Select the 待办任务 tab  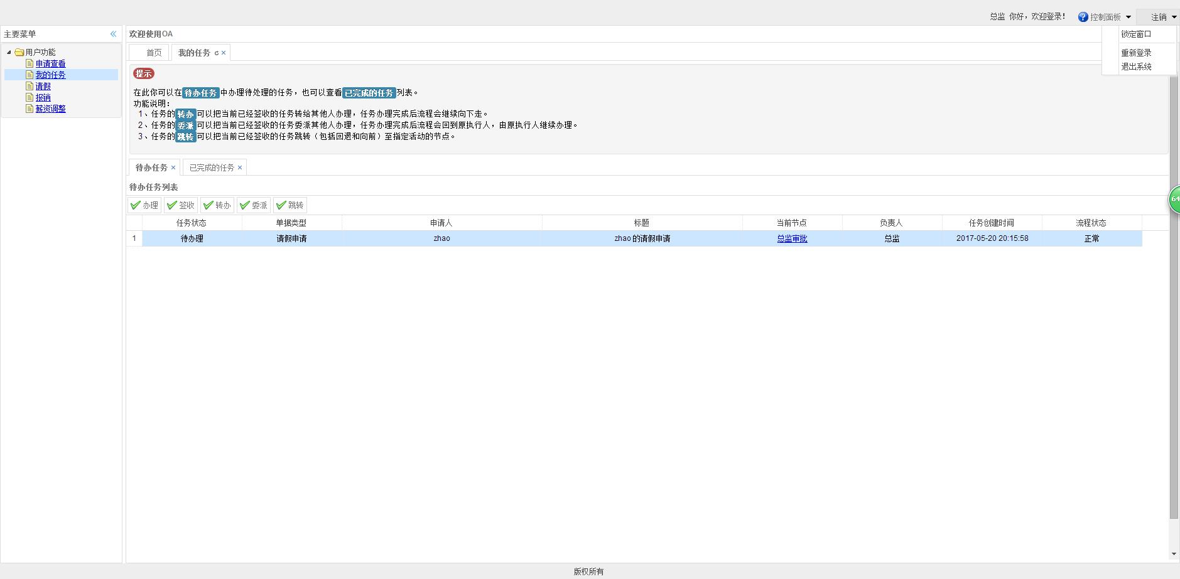(x=151, y=167)
